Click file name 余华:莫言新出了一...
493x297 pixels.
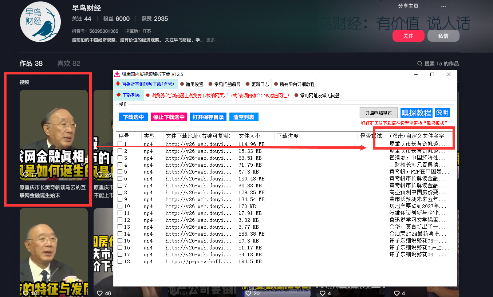(x=418, y=227)
